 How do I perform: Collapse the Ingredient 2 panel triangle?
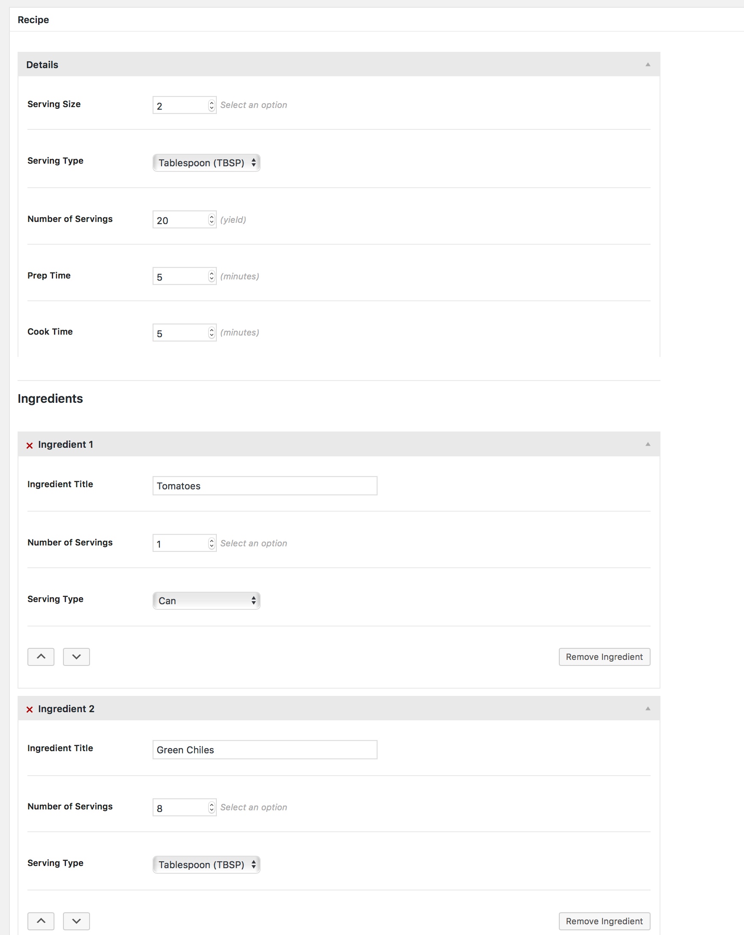point(648,709)
